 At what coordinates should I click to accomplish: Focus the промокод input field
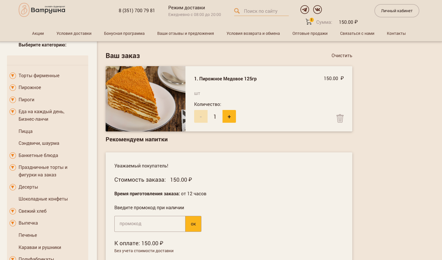[150, 224]
